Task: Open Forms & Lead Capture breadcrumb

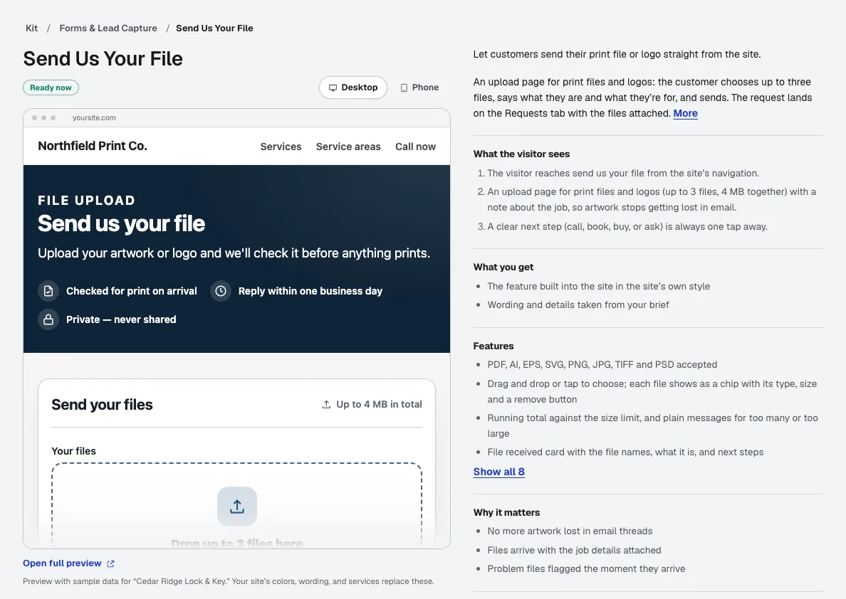Action: click(x=108, y=28)
